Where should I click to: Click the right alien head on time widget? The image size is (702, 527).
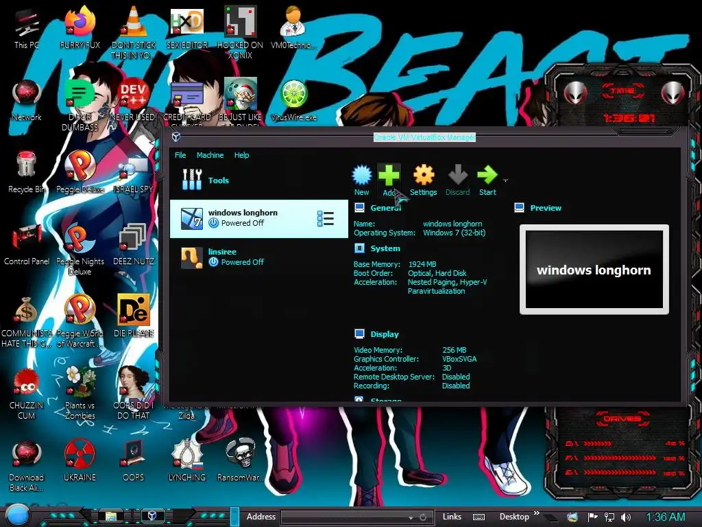point(673,93)
